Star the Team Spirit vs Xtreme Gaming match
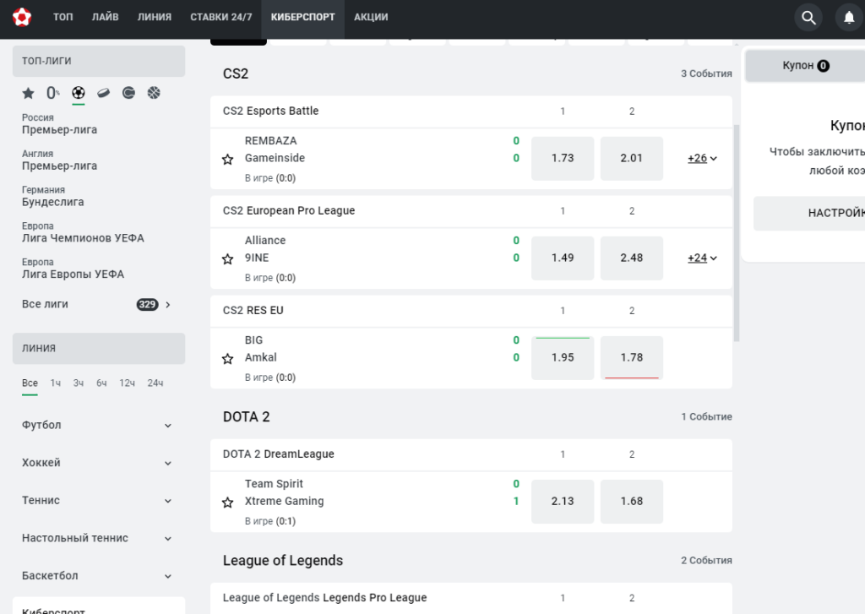Screen dimensions: 865x614 click(x=227, y=502)
